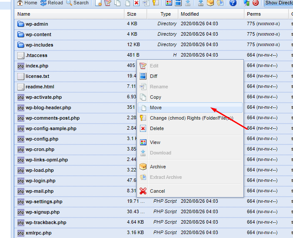
Task: Click the pencil Edit icon in toolbar
Action: pos(108,3)
